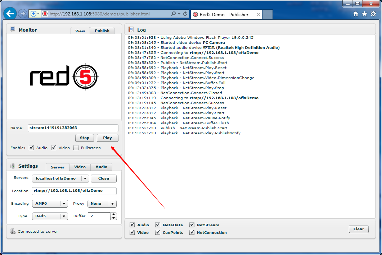Screen dimensions: 382x255
Task: Click the browser forward arrow
Action: point(23,14)
